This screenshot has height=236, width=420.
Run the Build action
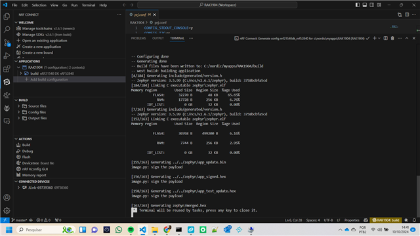click(26, 145)
